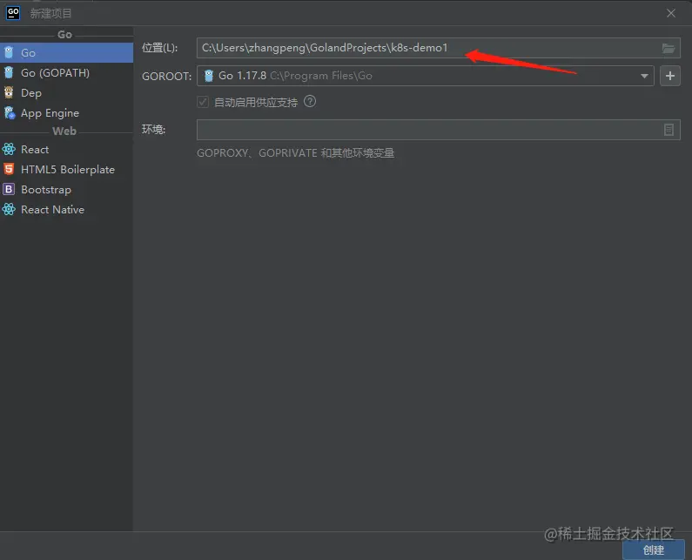
Task: Select the Go project type
Action: click(66, 52)
